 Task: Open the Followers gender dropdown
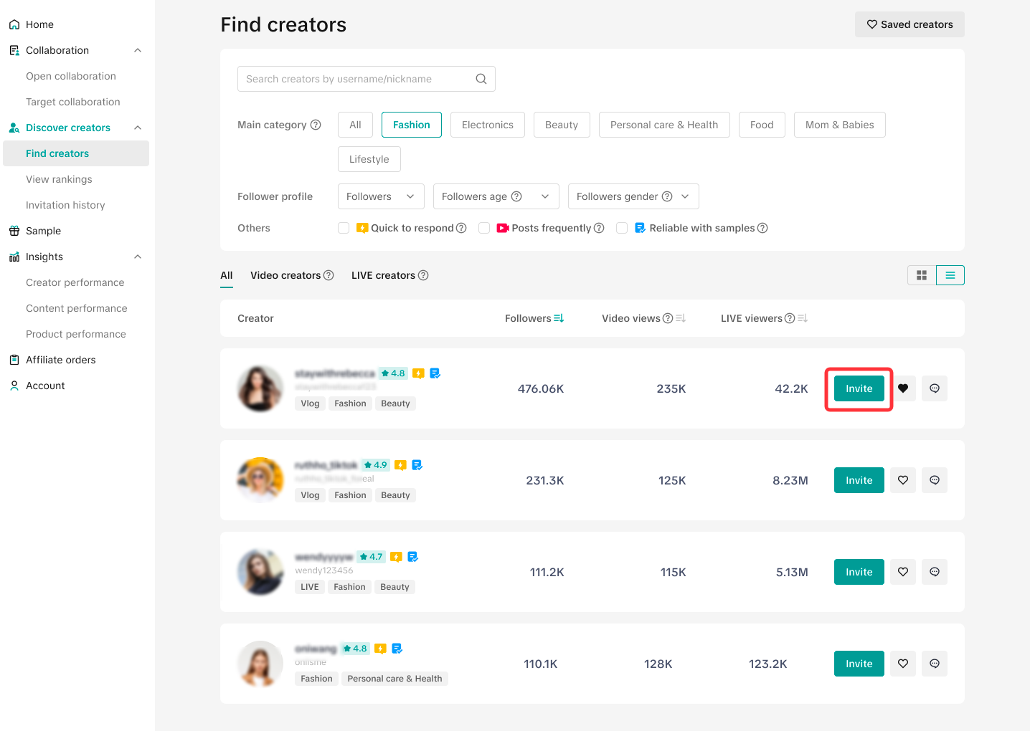pos(633,196)
